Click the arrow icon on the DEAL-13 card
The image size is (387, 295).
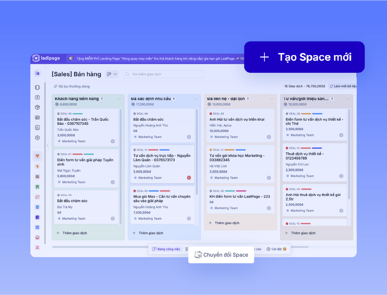[x=269, y=177]
